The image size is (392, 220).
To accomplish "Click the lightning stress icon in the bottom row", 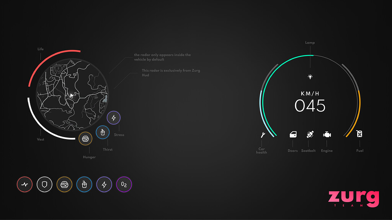I will pyautogui.click(x=103, y=184).
